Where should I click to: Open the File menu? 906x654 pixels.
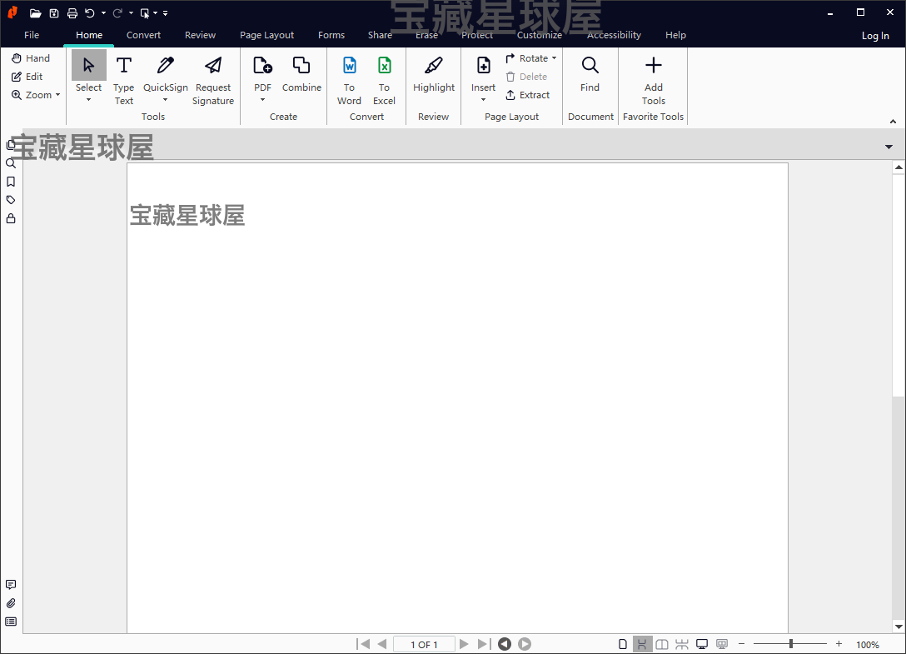(x=32, y=35)
